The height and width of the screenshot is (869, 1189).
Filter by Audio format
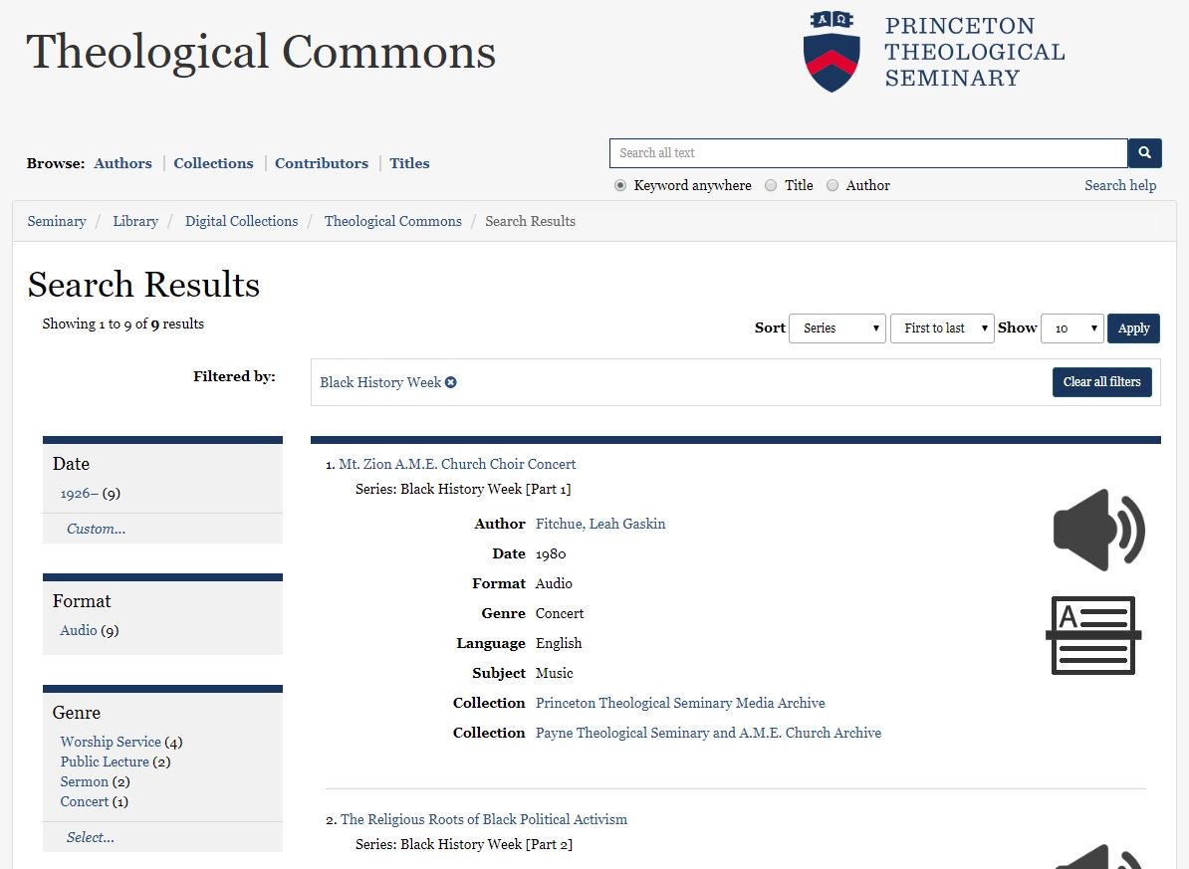pos(78,630)
